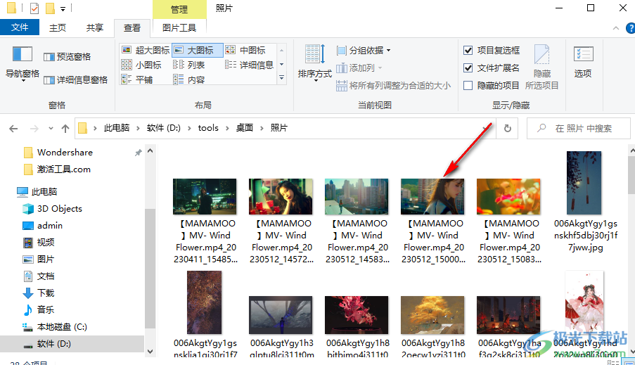Click tools in address breadcrumb
This screenshot has height=365, width=635.
coord(208,128)
